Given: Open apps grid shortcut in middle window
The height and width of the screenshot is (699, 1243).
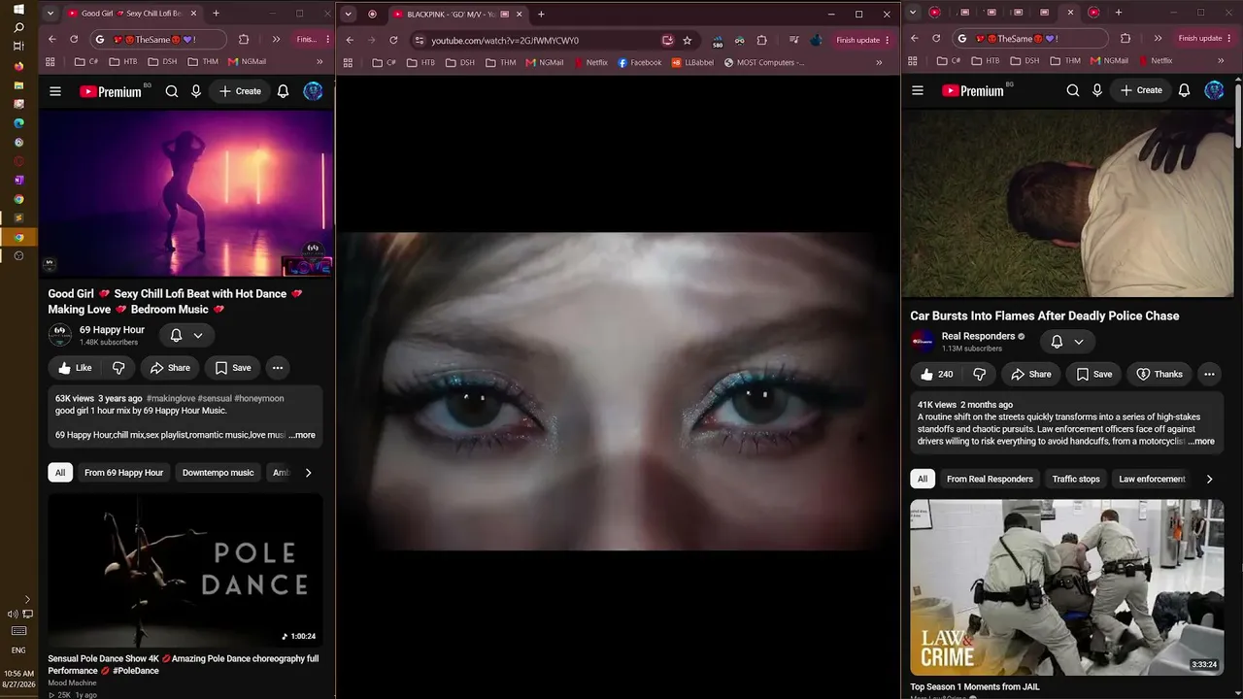Looking at the screenshot, I should (348, 62).
